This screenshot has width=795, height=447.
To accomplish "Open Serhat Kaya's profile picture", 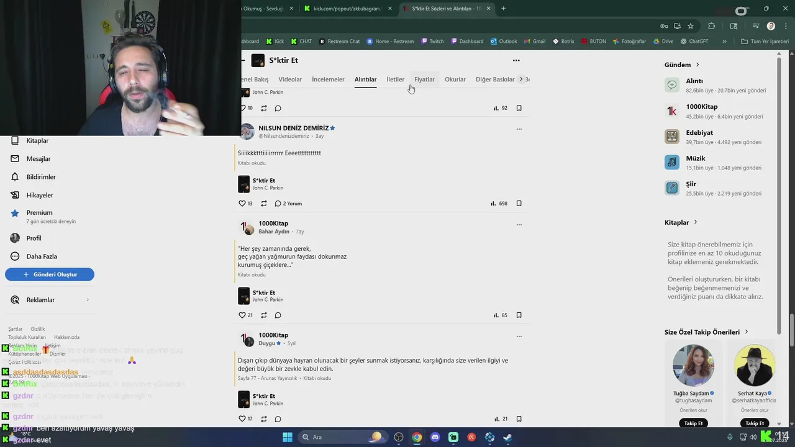I will [x=755, y=365].
